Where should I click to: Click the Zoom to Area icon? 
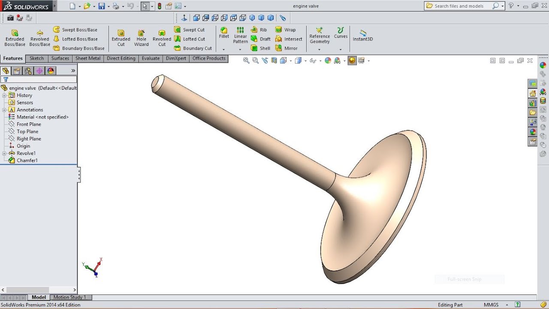pos(256,61)
